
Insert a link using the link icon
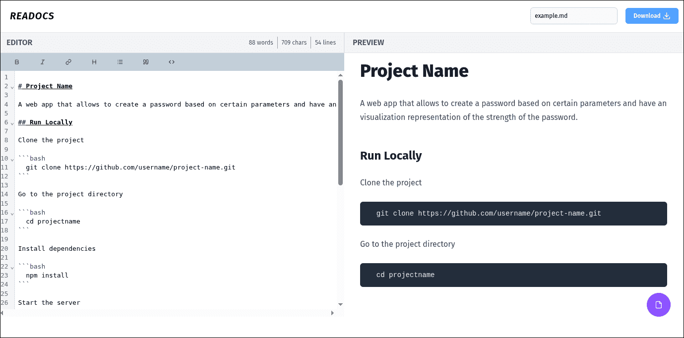click(68, 62)
